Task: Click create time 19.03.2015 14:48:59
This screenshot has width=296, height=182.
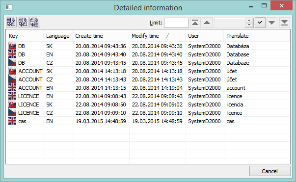Action: pyautogui.click(x=101, y=121)
